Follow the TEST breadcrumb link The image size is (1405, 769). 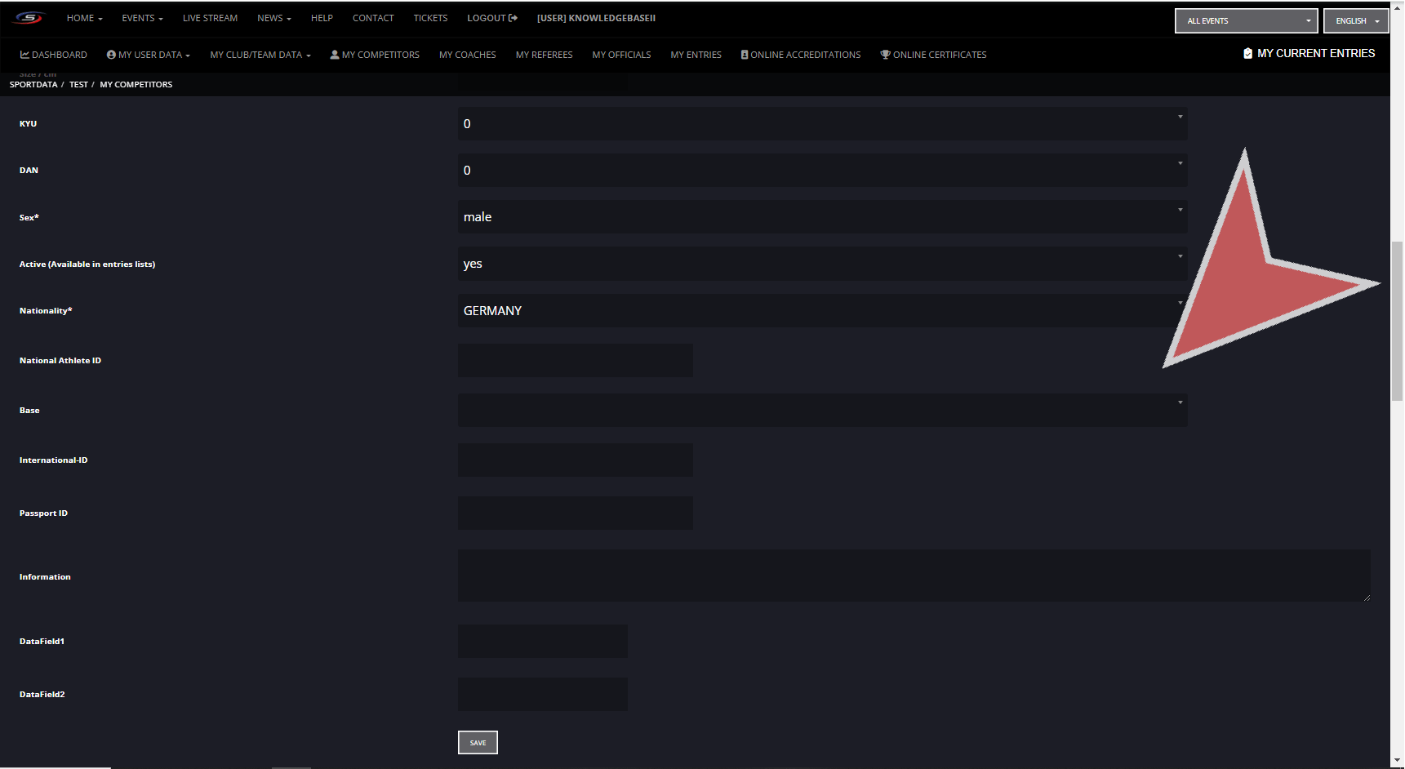(x=78, y=85)
